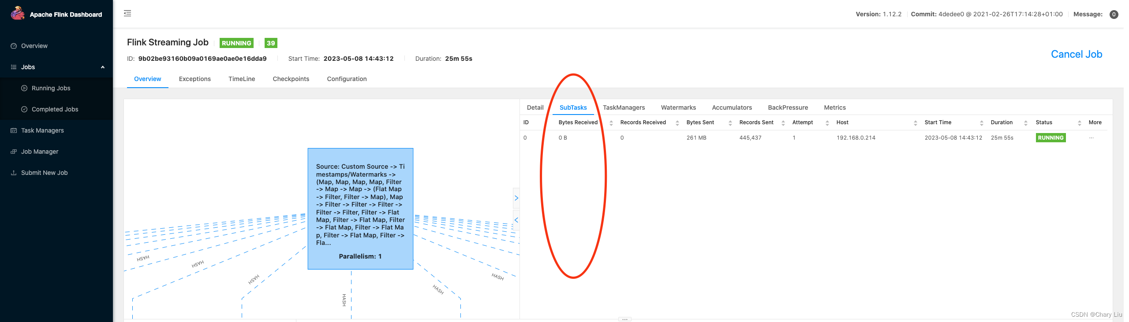Image resolution: width=1129 pixels, height=322 pixels.
Task: Open the More ellipsis for subtask 0
Action: click(x=1092, y=138)
